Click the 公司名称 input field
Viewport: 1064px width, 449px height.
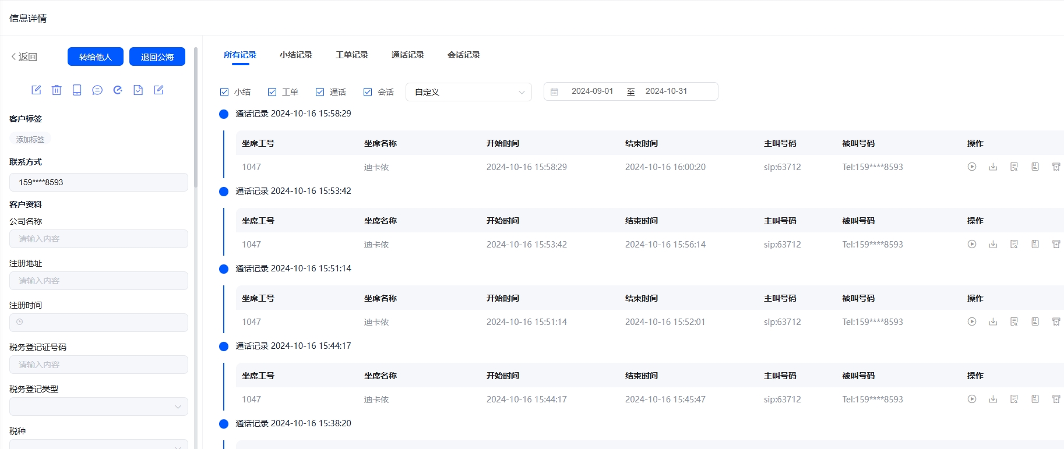point(98,239)
